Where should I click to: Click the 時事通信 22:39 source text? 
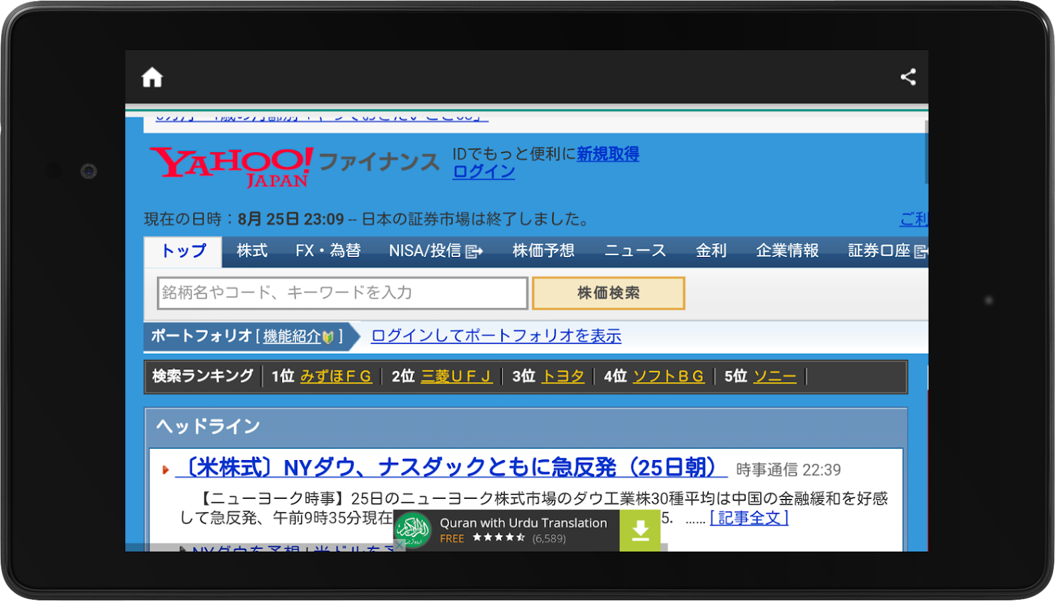[788, 470]
